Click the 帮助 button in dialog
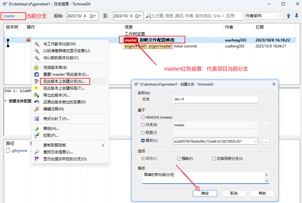The height and width of the screenshot is (203, 302). click(x=262, y=193)
